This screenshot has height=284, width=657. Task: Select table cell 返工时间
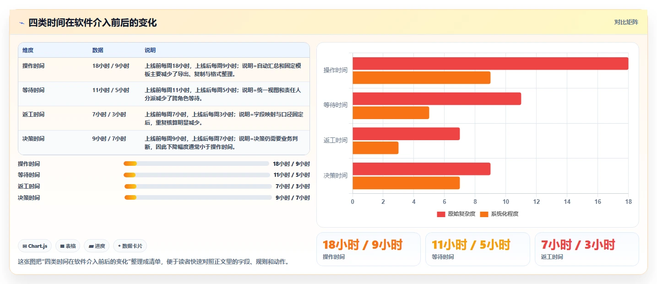click(33, 114)
